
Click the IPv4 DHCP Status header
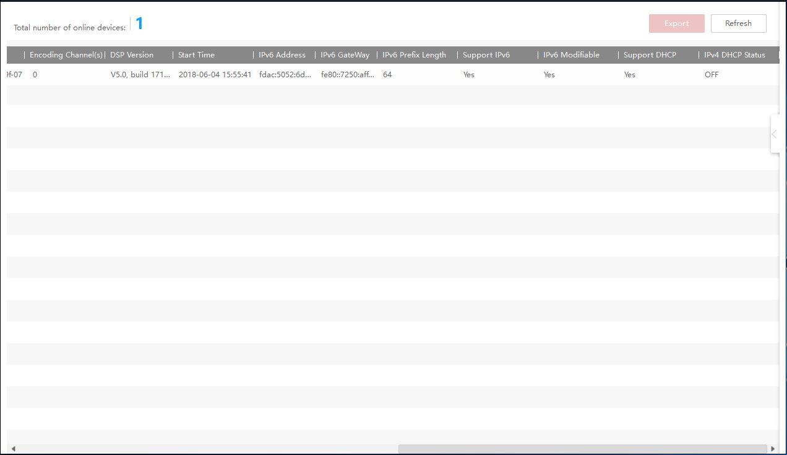click(x=734, y=55)
